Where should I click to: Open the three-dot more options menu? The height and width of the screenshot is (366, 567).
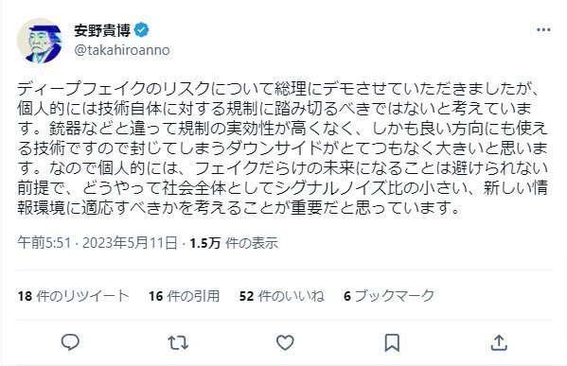pos(543,30)
